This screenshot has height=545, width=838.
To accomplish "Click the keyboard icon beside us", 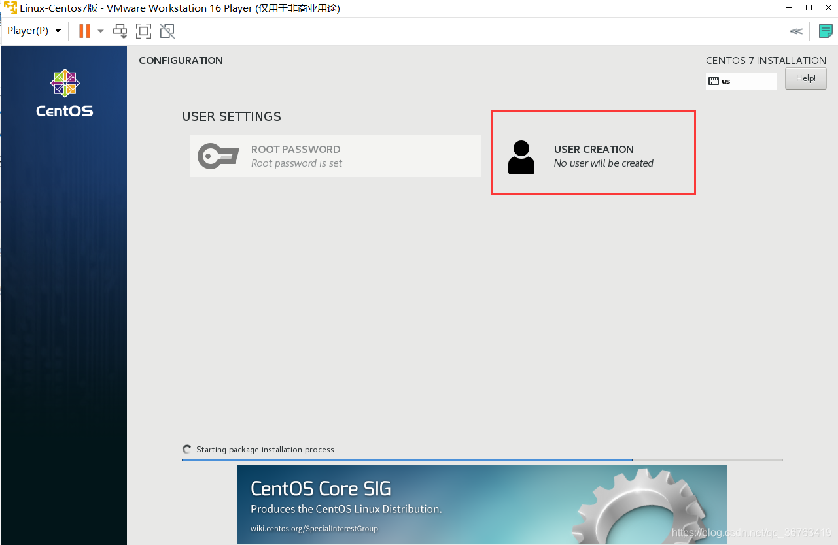I will (714, 81).
